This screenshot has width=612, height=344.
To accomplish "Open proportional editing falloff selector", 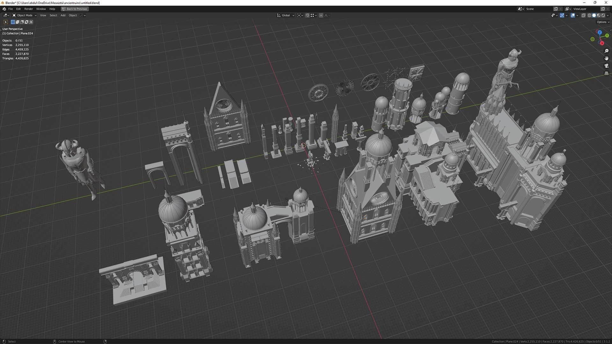I will [x=326, y=15].
